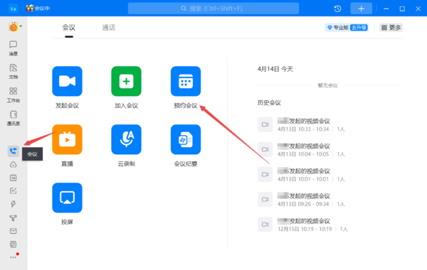Screen dimensions: 427x270
Task: Start 投屏 screen casting
Action: [67, 198]
